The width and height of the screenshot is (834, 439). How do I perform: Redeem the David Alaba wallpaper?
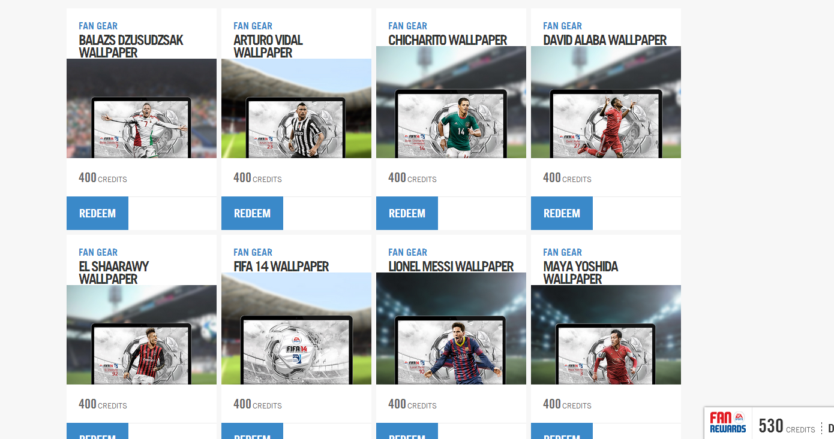click(562, 213)
